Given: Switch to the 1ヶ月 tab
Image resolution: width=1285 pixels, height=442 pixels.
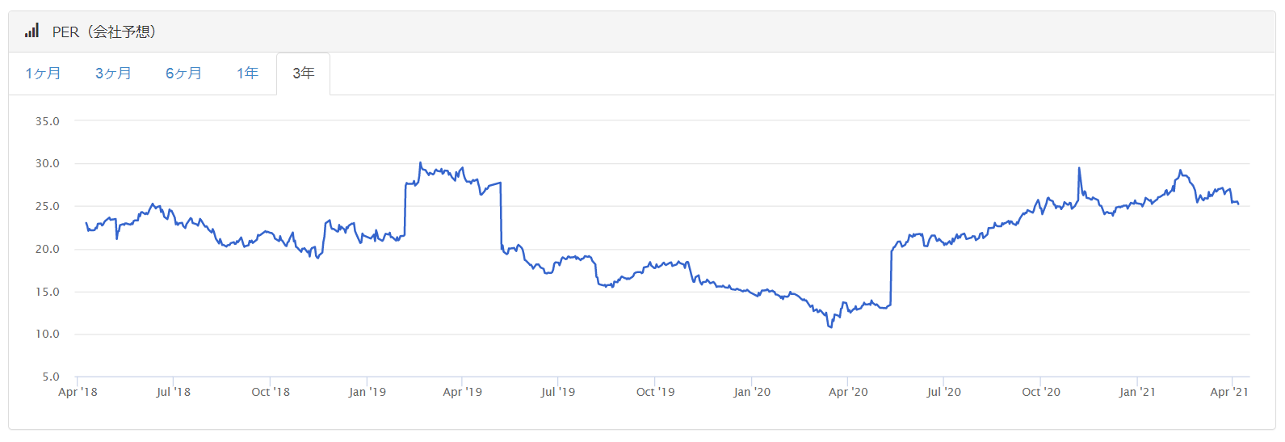Looking at the screenshot, I should [x=44, y=74].
